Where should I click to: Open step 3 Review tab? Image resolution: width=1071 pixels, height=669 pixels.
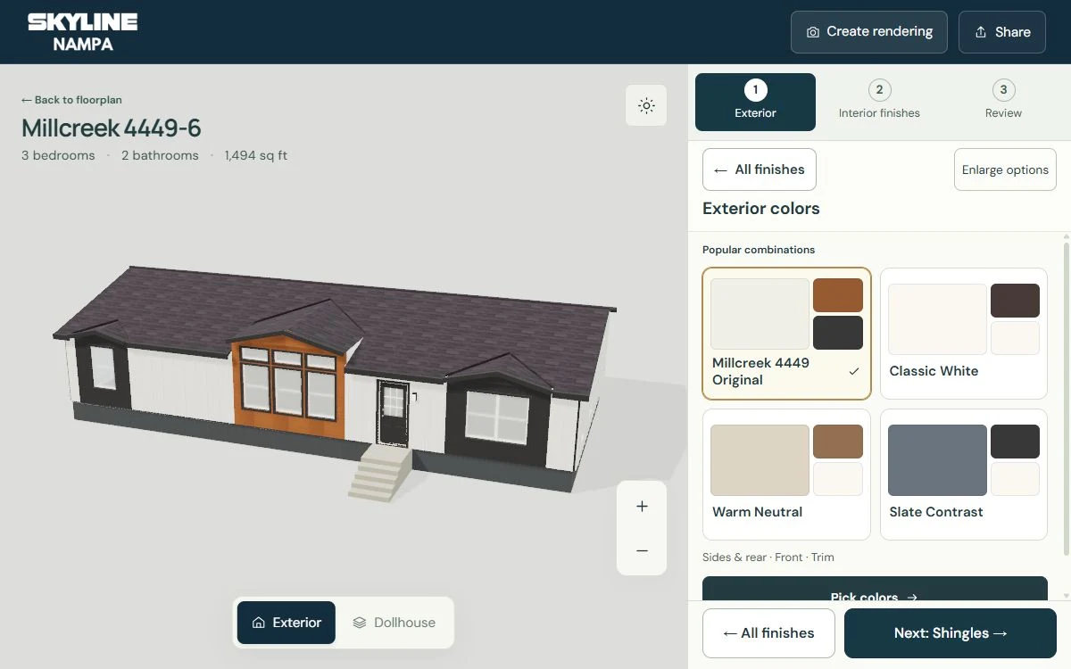click(x=1003, y=102)
